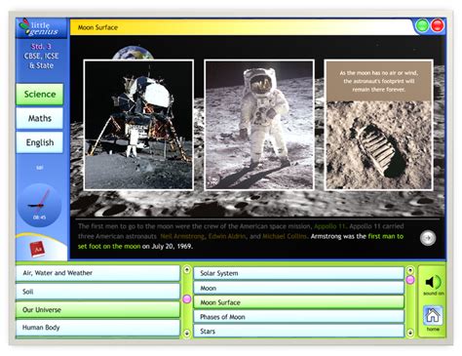Image resolution: width=462 pixels, height=356 pixels.
Task: Switch to the Maths subject
Action: [x=40, y=118]
